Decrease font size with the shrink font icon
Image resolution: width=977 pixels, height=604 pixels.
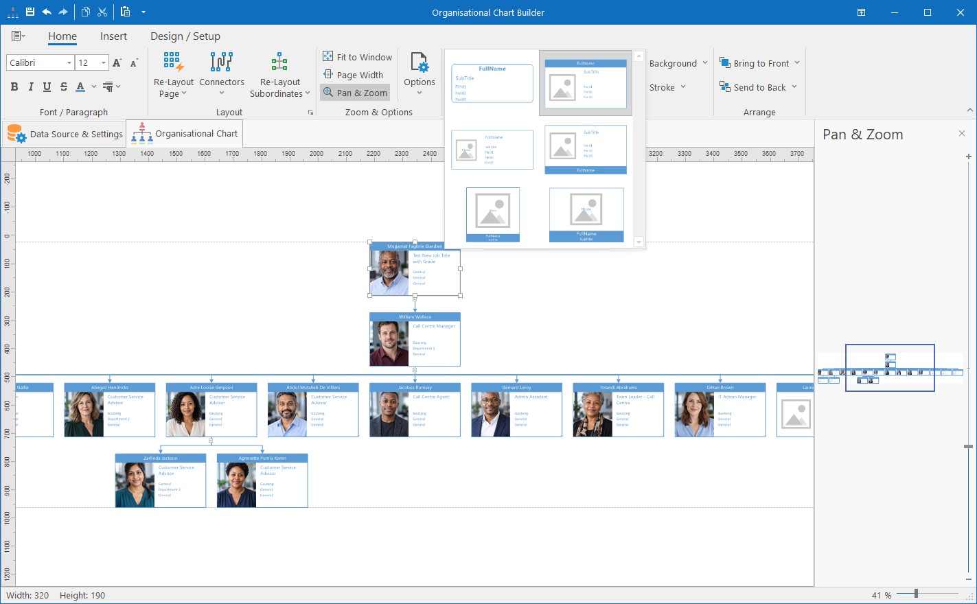(134, 62)
